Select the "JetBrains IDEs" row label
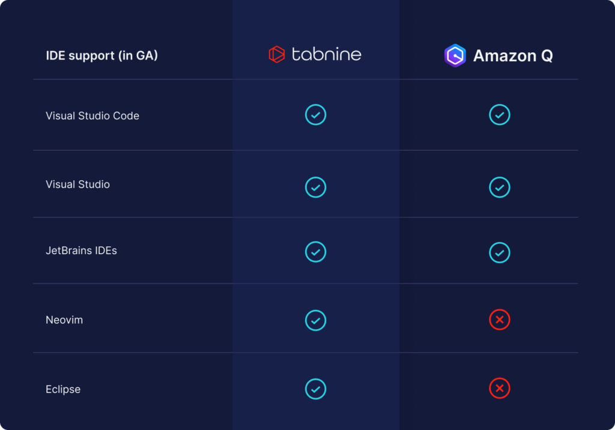 tap(81, 250)
